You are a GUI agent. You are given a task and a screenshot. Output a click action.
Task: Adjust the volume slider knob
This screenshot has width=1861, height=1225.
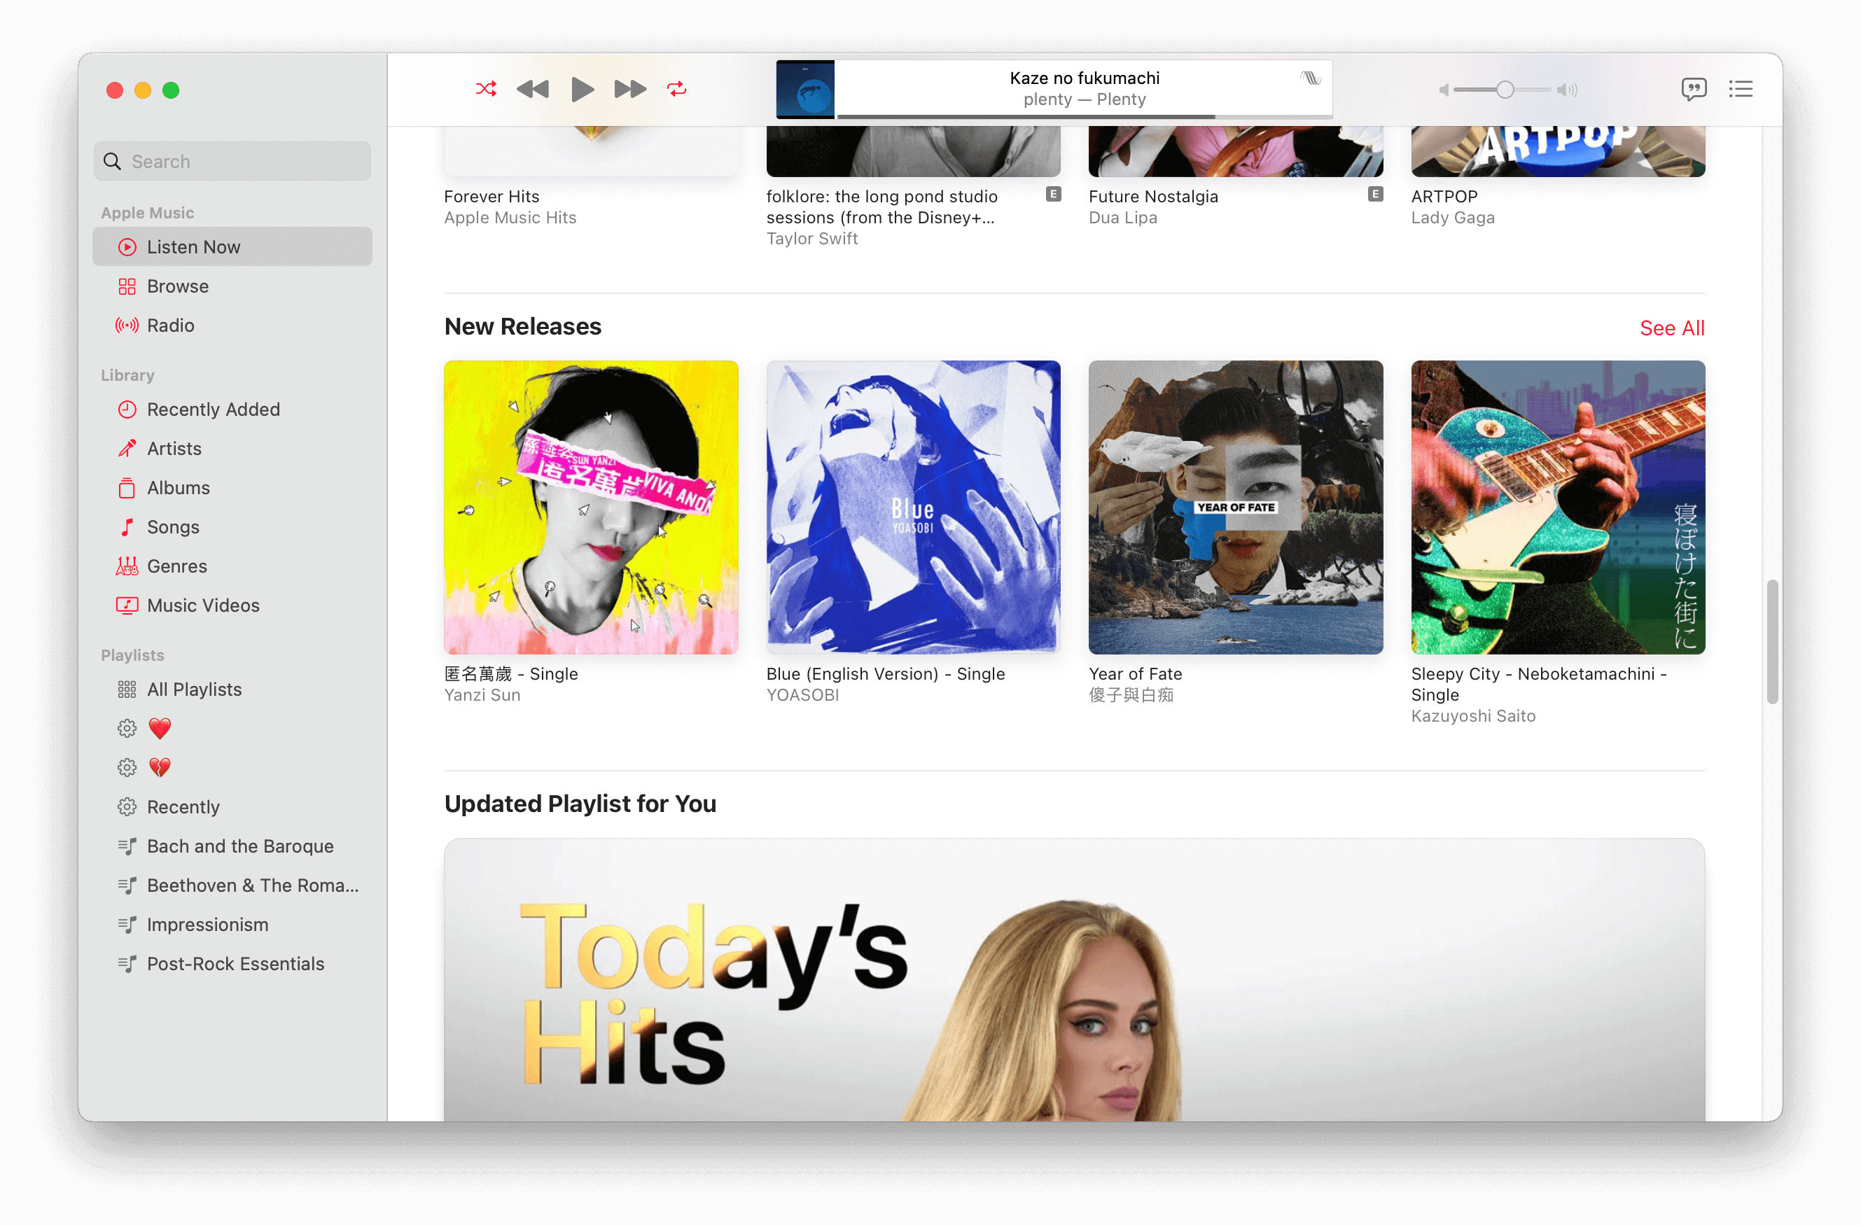(1505, 90)
